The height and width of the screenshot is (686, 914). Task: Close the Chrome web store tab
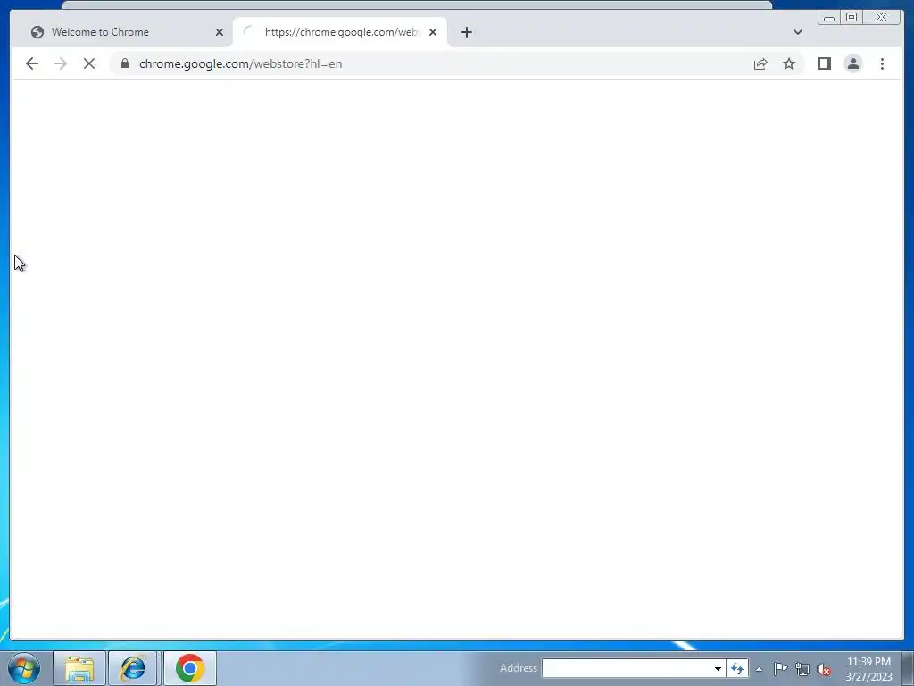[433, 32]
